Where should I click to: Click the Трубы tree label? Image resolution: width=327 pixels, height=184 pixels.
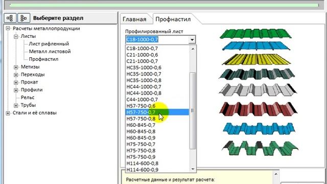[28, 105]
